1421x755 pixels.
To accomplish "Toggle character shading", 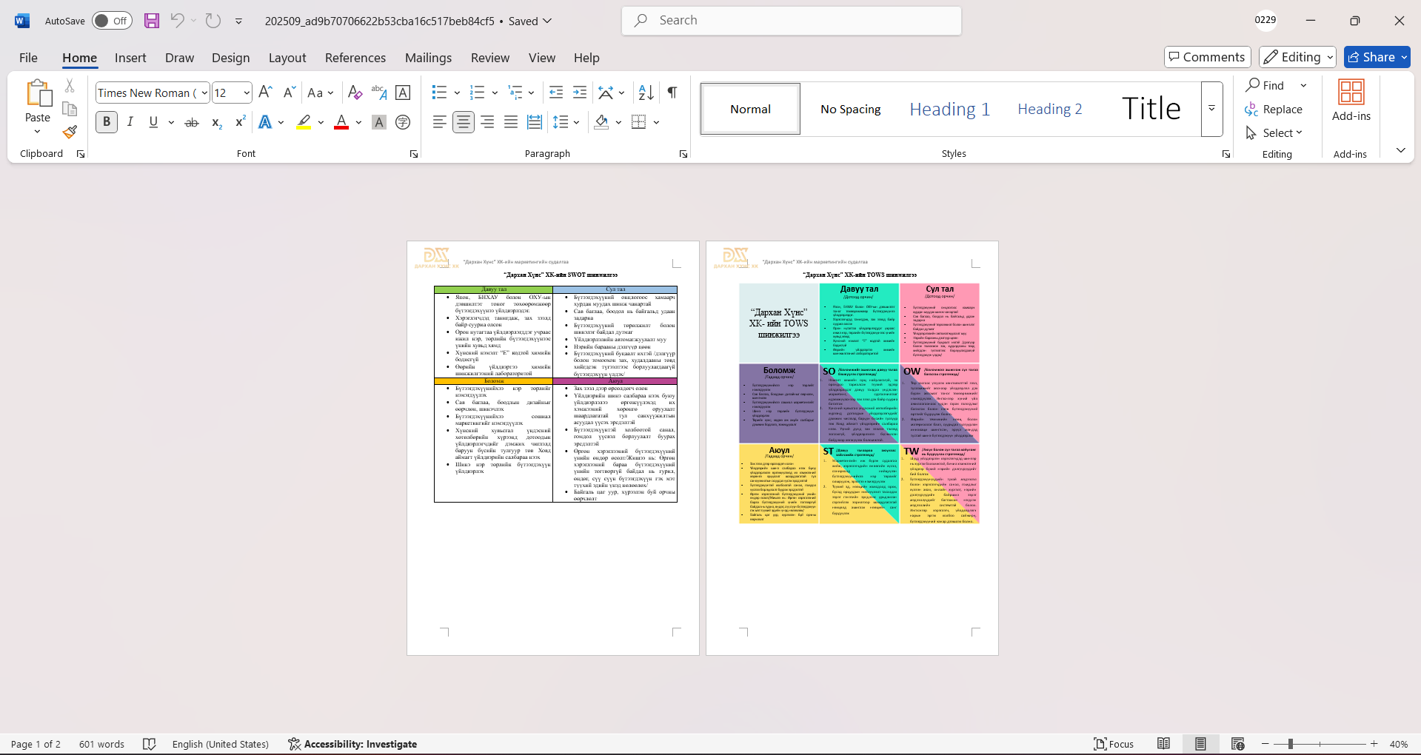I will click(x=379, y=122).
